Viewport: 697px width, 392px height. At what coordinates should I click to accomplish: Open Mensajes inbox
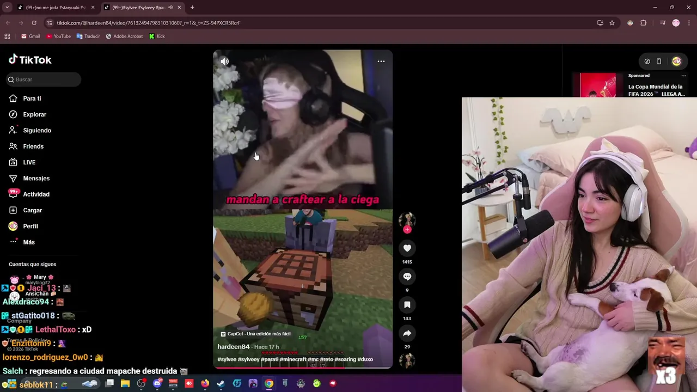(36, 178)
